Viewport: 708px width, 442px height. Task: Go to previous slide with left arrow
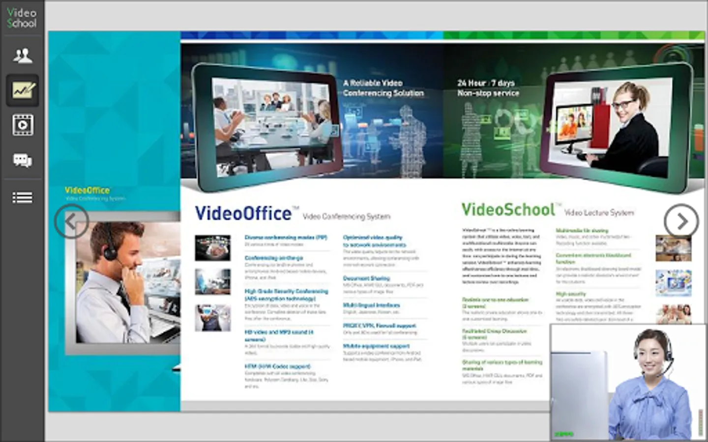click(x=71, y=221)
